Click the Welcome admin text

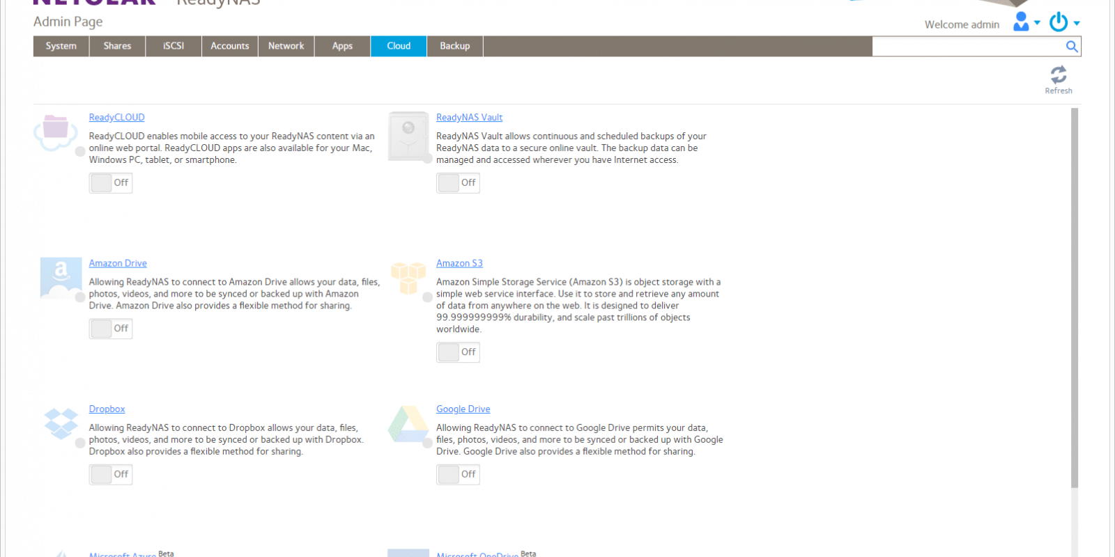(962, 24)
